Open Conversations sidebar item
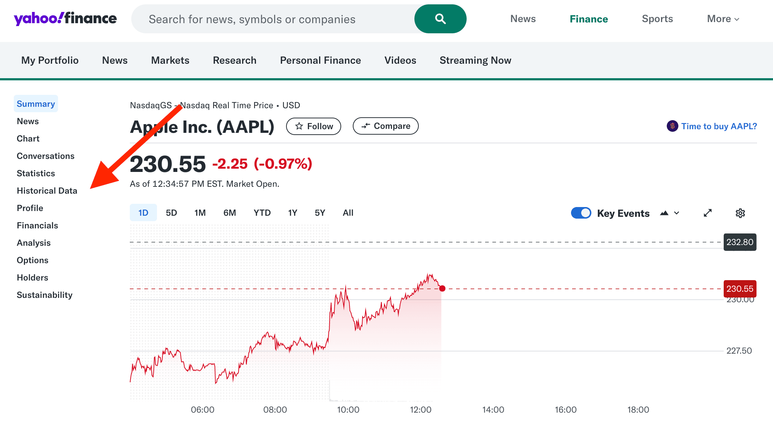This screenshot has width=773, height=430. coord(45,156)
